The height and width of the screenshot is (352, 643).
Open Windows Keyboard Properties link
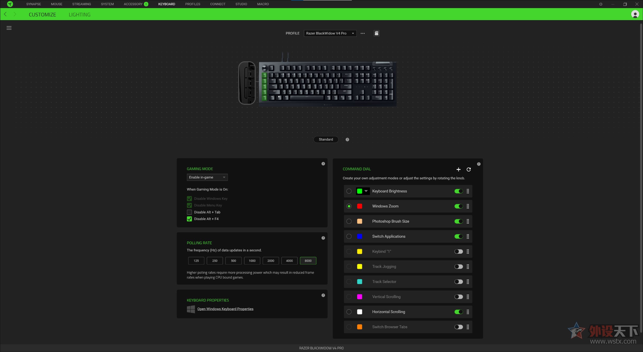[x=225, y=309]
